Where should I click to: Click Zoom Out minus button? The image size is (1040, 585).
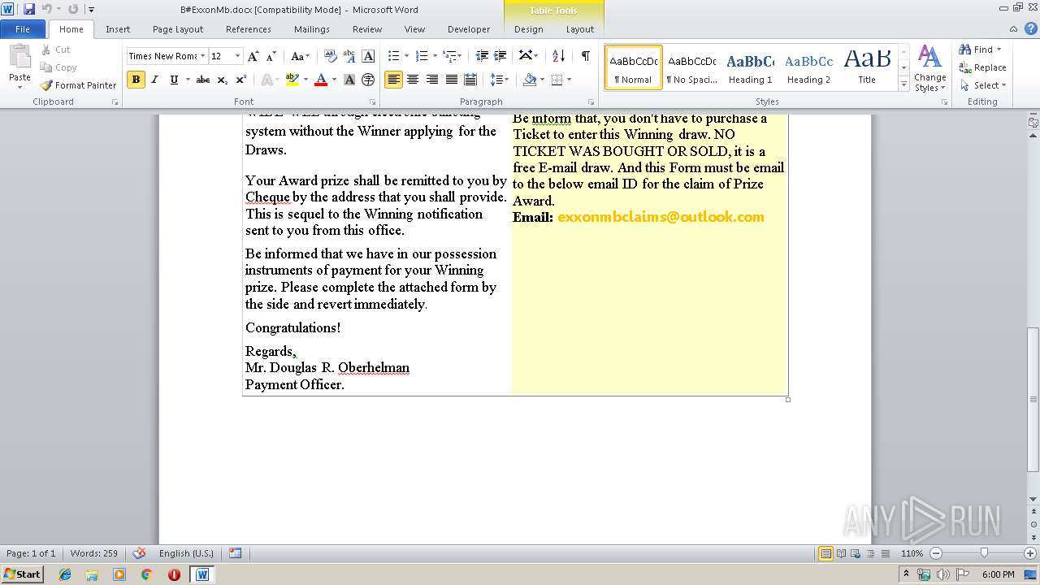pos(935,553)
